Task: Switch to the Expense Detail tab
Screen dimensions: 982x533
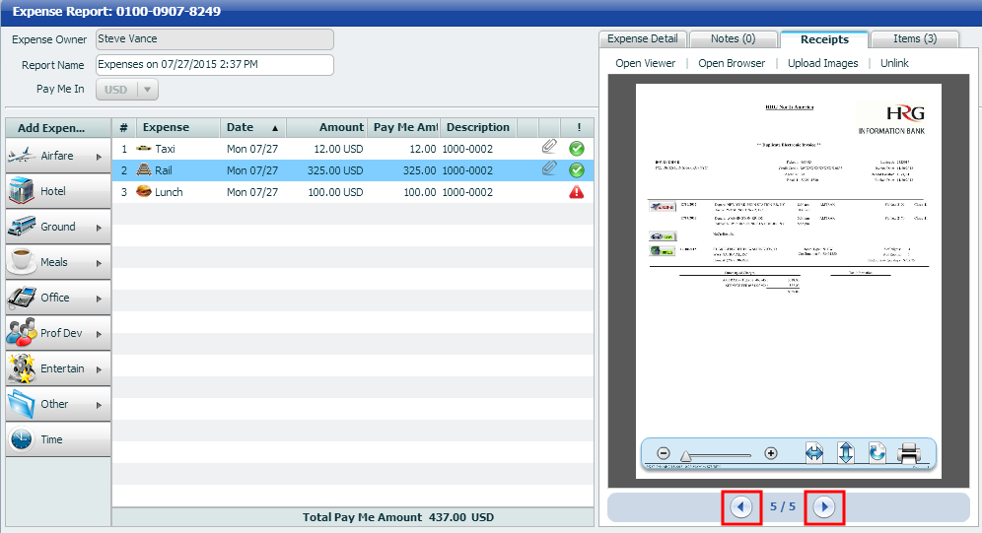Action: point(643,38)
